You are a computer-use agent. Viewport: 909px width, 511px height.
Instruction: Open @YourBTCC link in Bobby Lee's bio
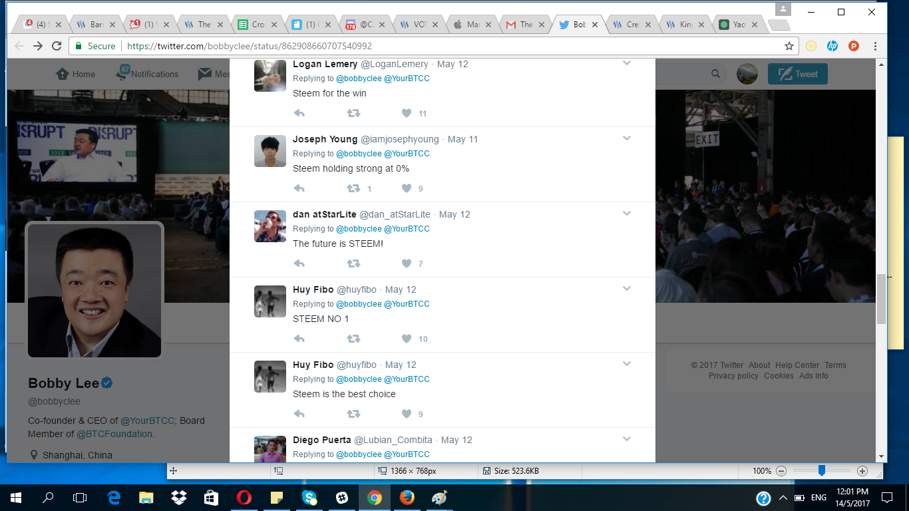click(147, 421)
